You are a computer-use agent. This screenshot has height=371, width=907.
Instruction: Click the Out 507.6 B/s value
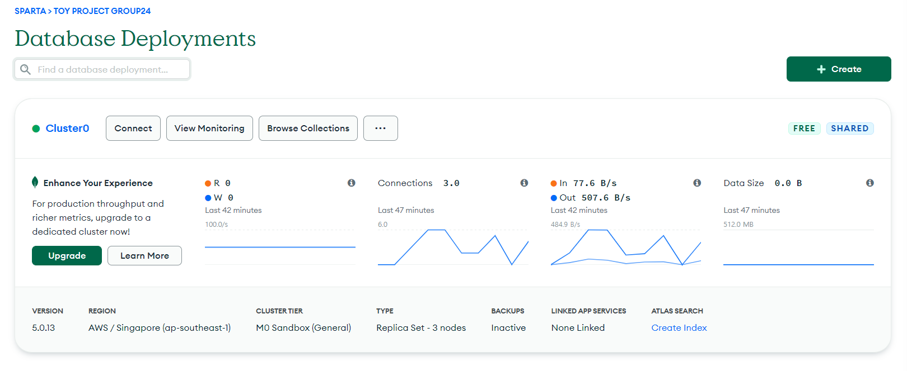(606, 198)
